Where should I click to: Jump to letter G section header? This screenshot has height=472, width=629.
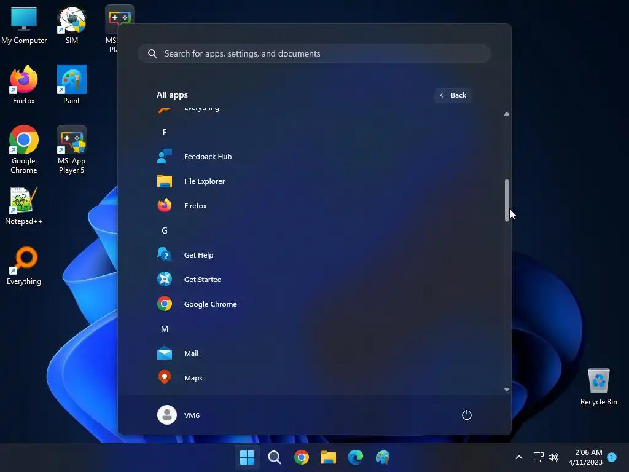point(165,230)
